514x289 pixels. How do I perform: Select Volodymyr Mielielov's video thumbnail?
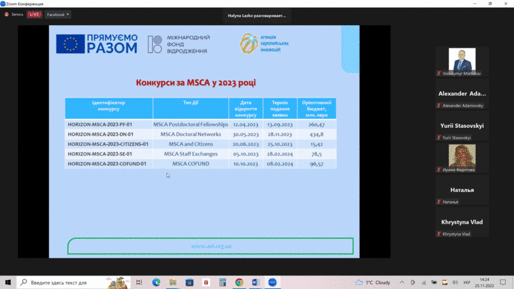coord(462,61)
